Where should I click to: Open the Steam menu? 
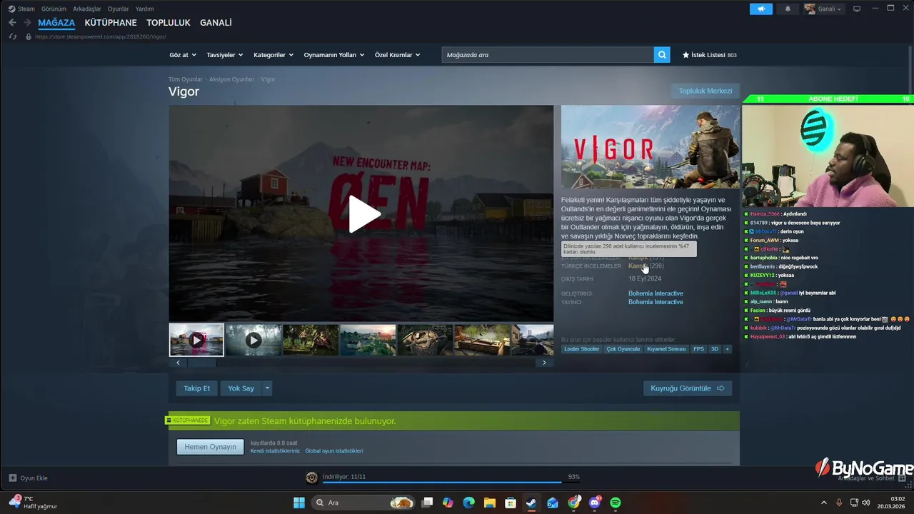coord(21,9)
